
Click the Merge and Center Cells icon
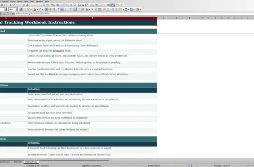click(75, 10)
